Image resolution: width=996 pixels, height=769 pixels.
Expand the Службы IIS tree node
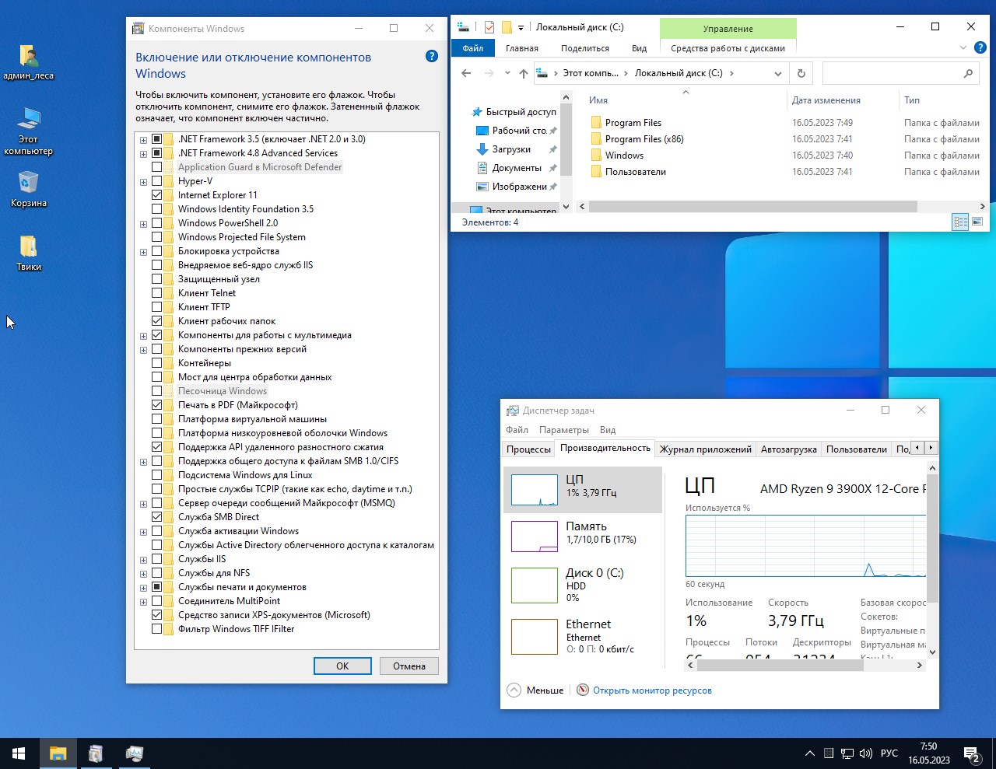[143, 560]
